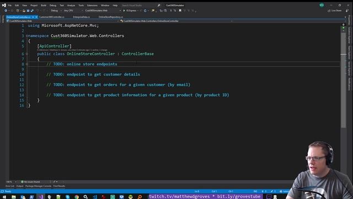Click the search magnifier icon
The height and width of the screenshot is (199, 353).
click(159, 5)
